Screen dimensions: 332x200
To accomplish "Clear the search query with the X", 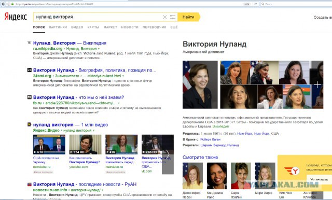I will point(165,17).
